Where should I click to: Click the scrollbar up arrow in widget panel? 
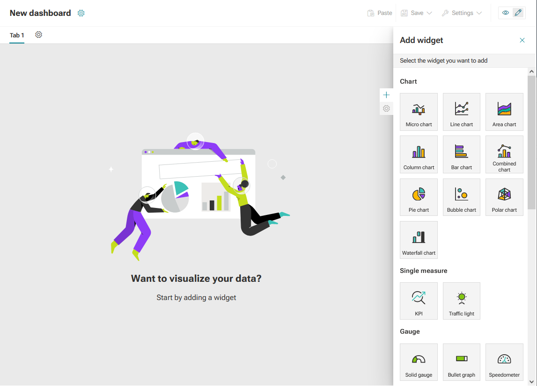[531, 71]
